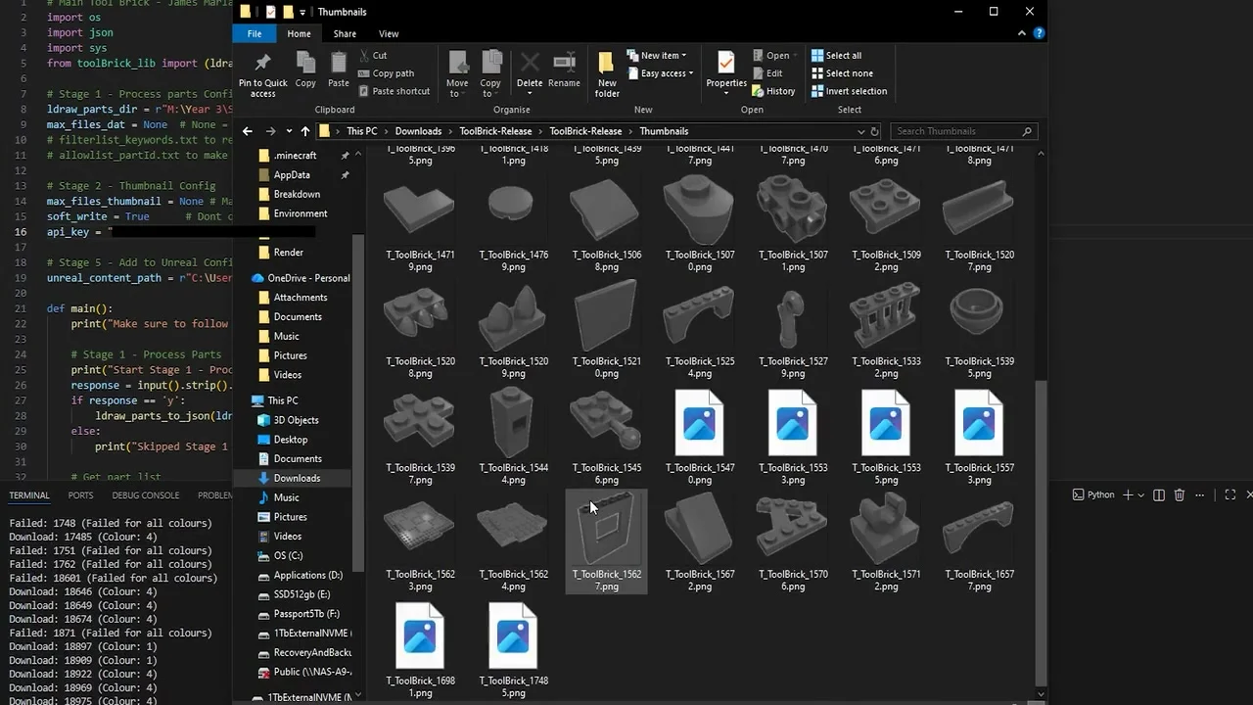Open Explorer Help question mark icon
The height and width of the screenshot is (705, 1253).
pyautogui.click(x=1040, y=33)
